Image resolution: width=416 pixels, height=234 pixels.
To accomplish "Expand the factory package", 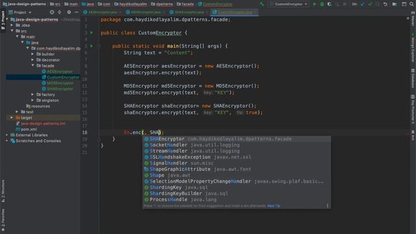I will point(33,94).
